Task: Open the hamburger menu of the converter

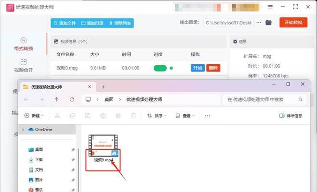Action: click(270, 7)
